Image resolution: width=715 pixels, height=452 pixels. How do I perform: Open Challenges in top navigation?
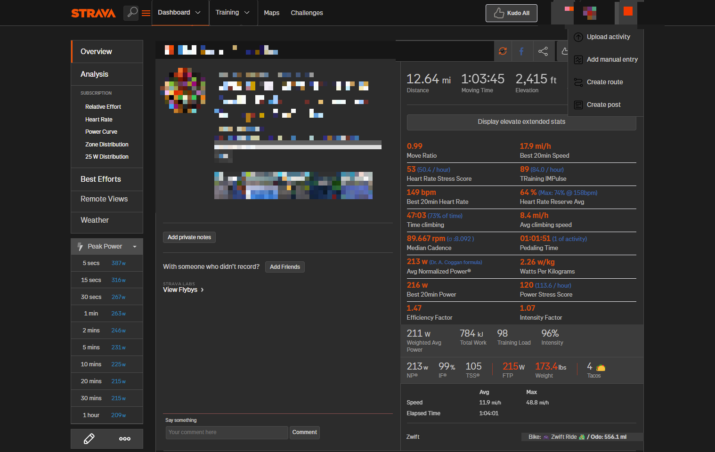[x=307, y=13]
